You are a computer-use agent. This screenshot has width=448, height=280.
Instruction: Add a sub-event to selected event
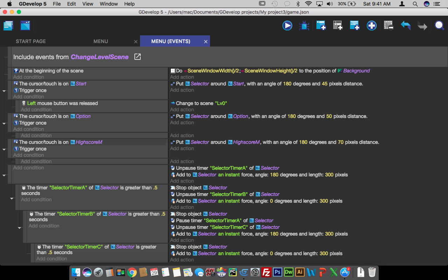338,26
